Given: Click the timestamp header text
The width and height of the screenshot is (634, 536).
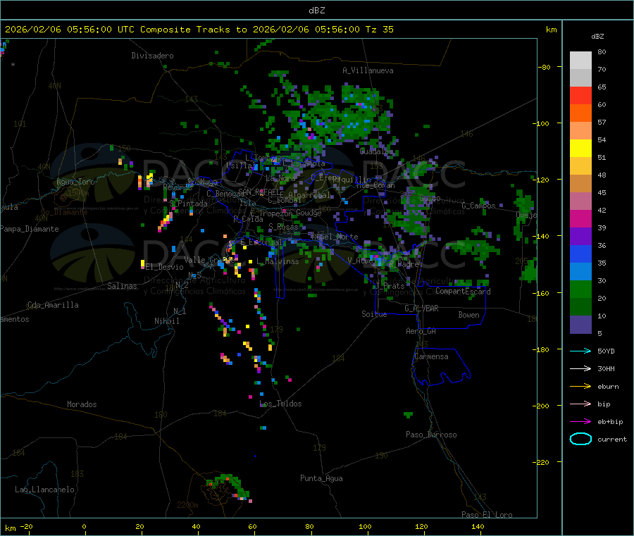Looking at the screenshot, I should (199, 30).
